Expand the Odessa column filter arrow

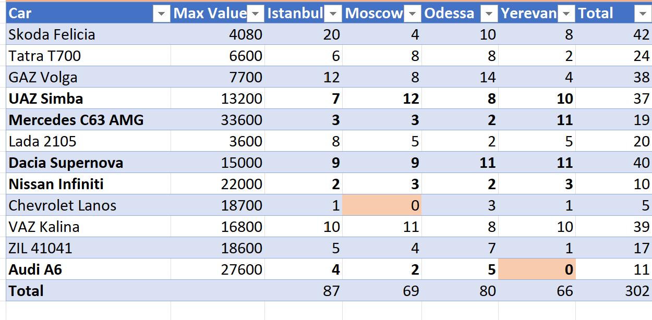(x=489, y=14)
